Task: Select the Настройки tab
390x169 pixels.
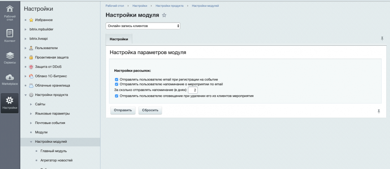Action: (119, 39)
